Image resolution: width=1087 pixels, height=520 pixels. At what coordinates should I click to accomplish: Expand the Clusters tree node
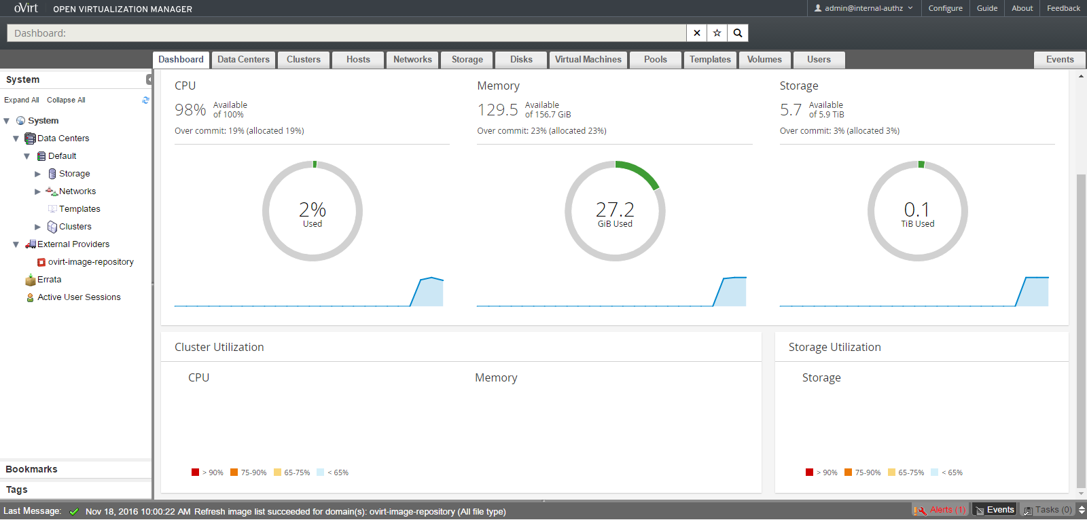pos(38,227)
